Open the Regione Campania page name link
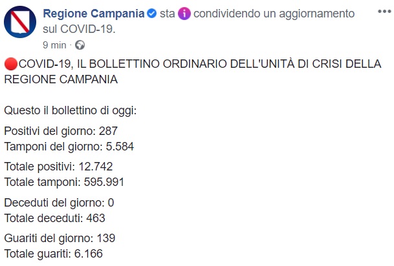 pos(92,14)
